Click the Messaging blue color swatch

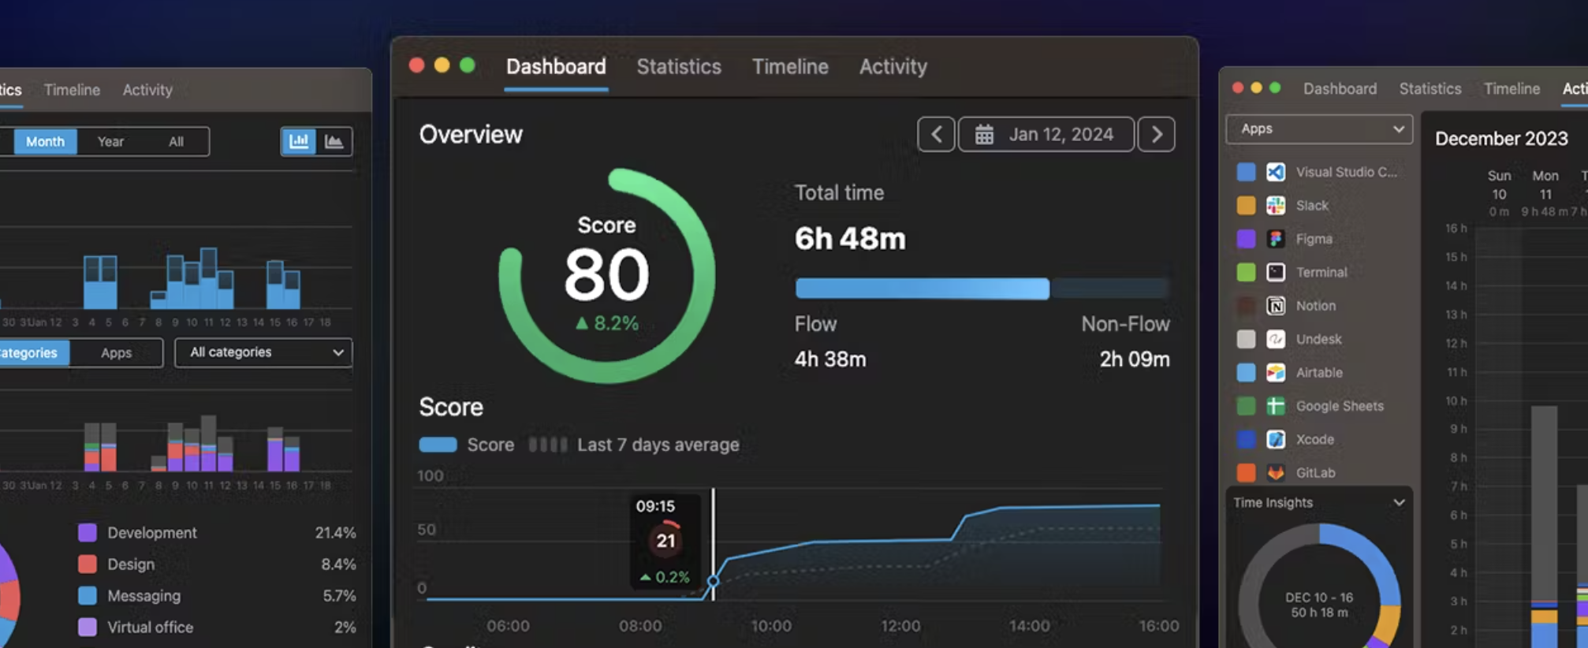pyautogui.click(x=88, y=596)
